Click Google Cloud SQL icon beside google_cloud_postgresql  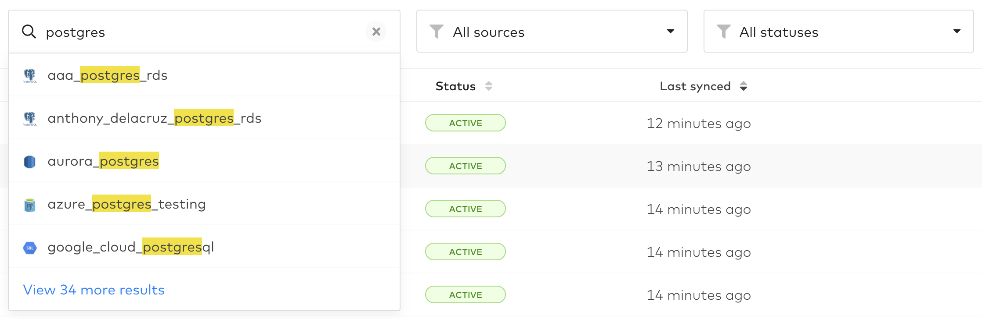tap(29, 248)
